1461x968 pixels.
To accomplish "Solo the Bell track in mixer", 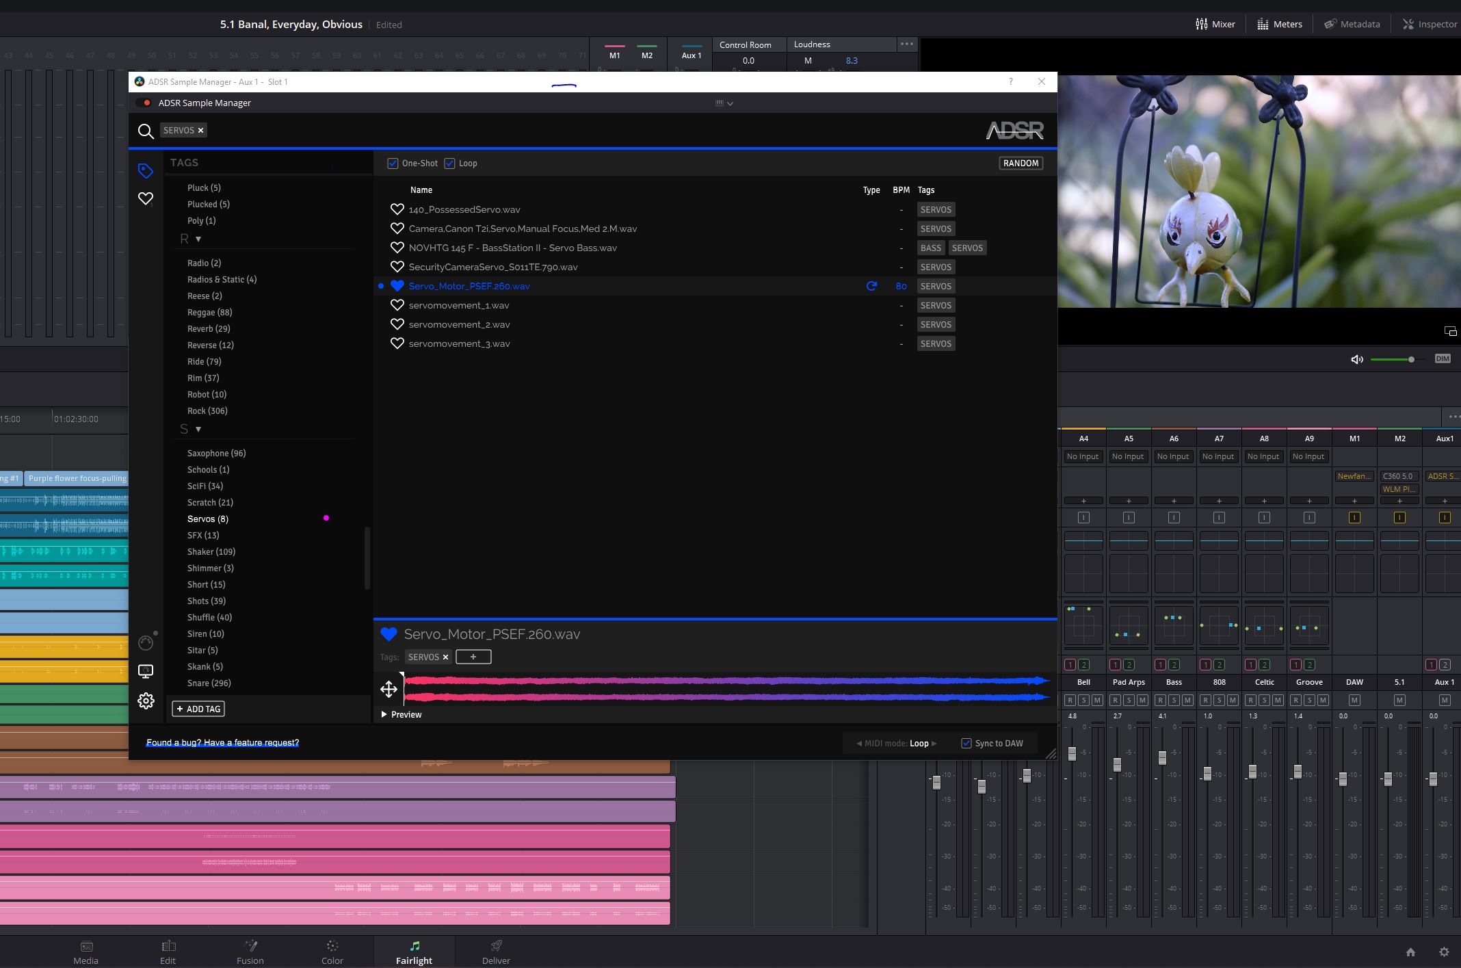I will 1083,700.
